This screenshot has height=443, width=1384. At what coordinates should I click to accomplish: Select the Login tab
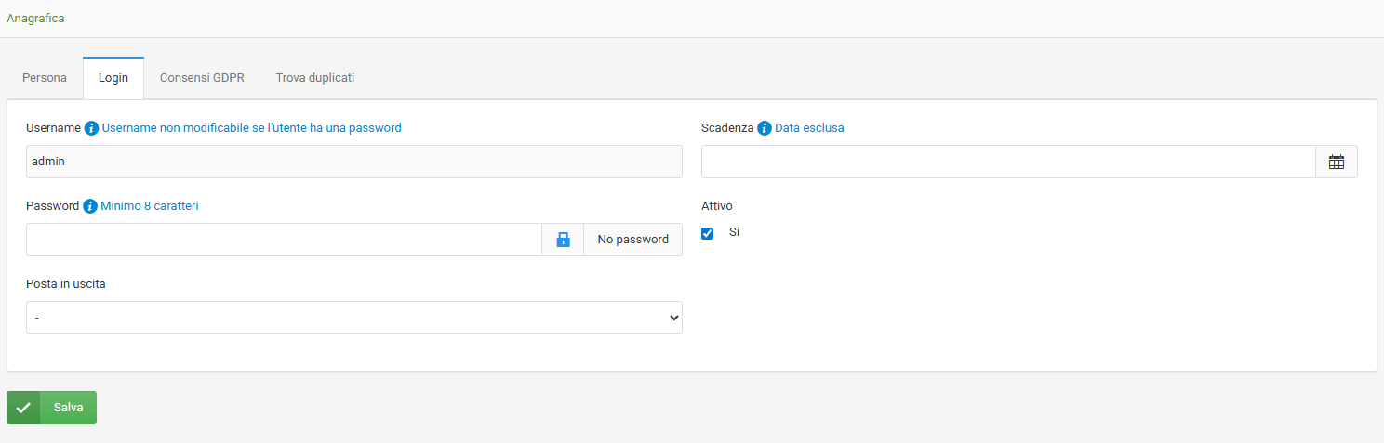click(113, 78)
